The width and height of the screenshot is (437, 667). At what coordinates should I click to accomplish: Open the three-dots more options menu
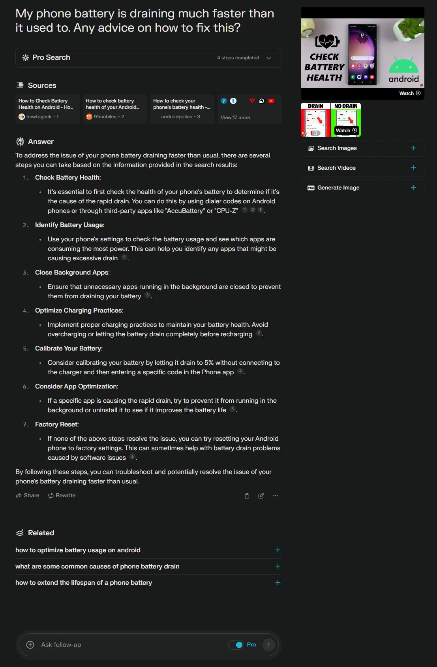tap(276, 496)
